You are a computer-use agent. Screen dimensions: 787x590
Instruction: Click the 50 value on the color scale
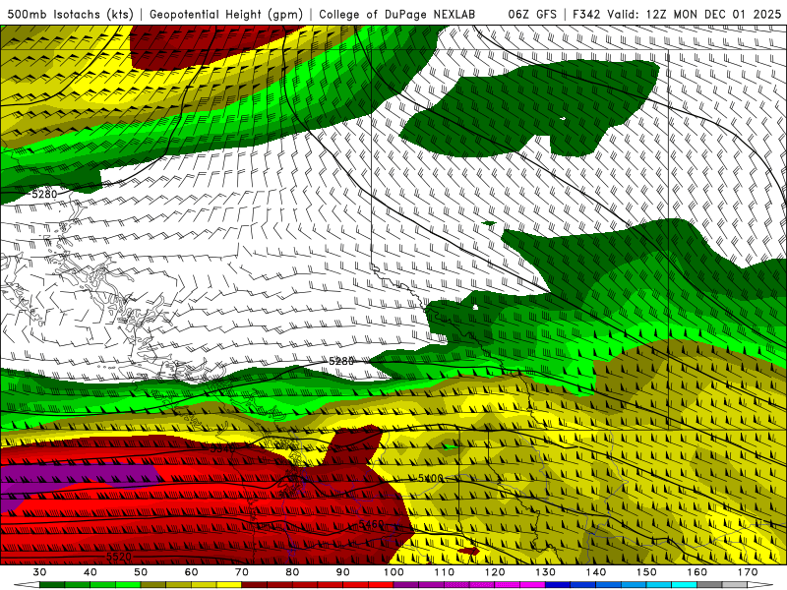coord(141,572)
